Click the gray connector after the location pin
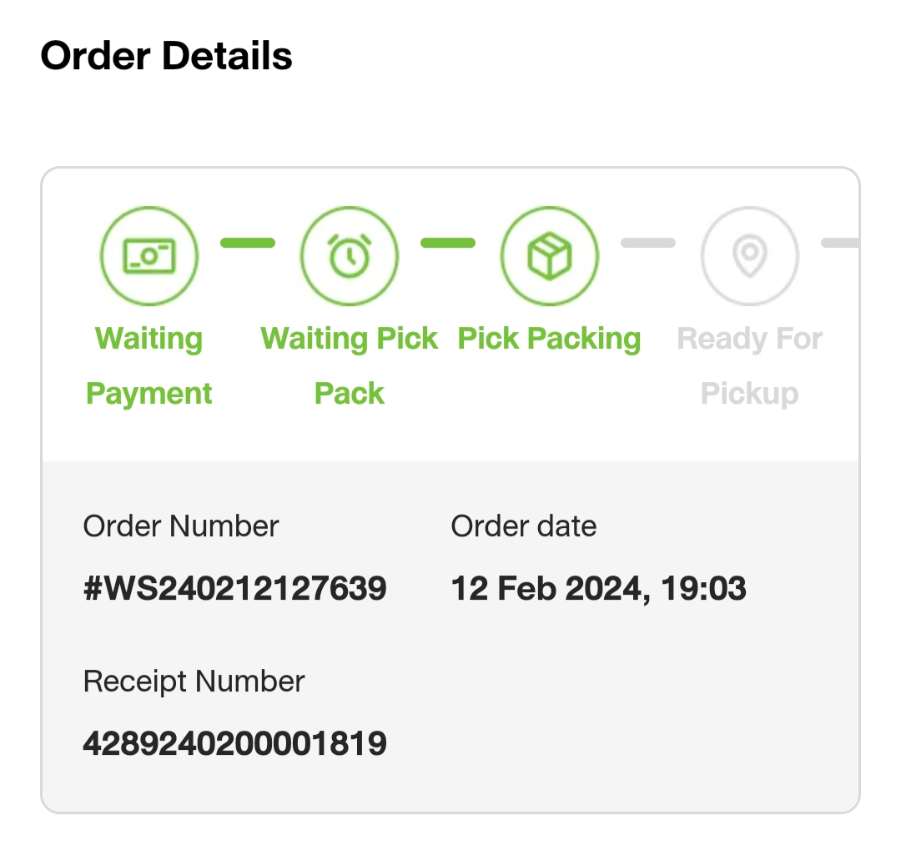 [839, 243]
